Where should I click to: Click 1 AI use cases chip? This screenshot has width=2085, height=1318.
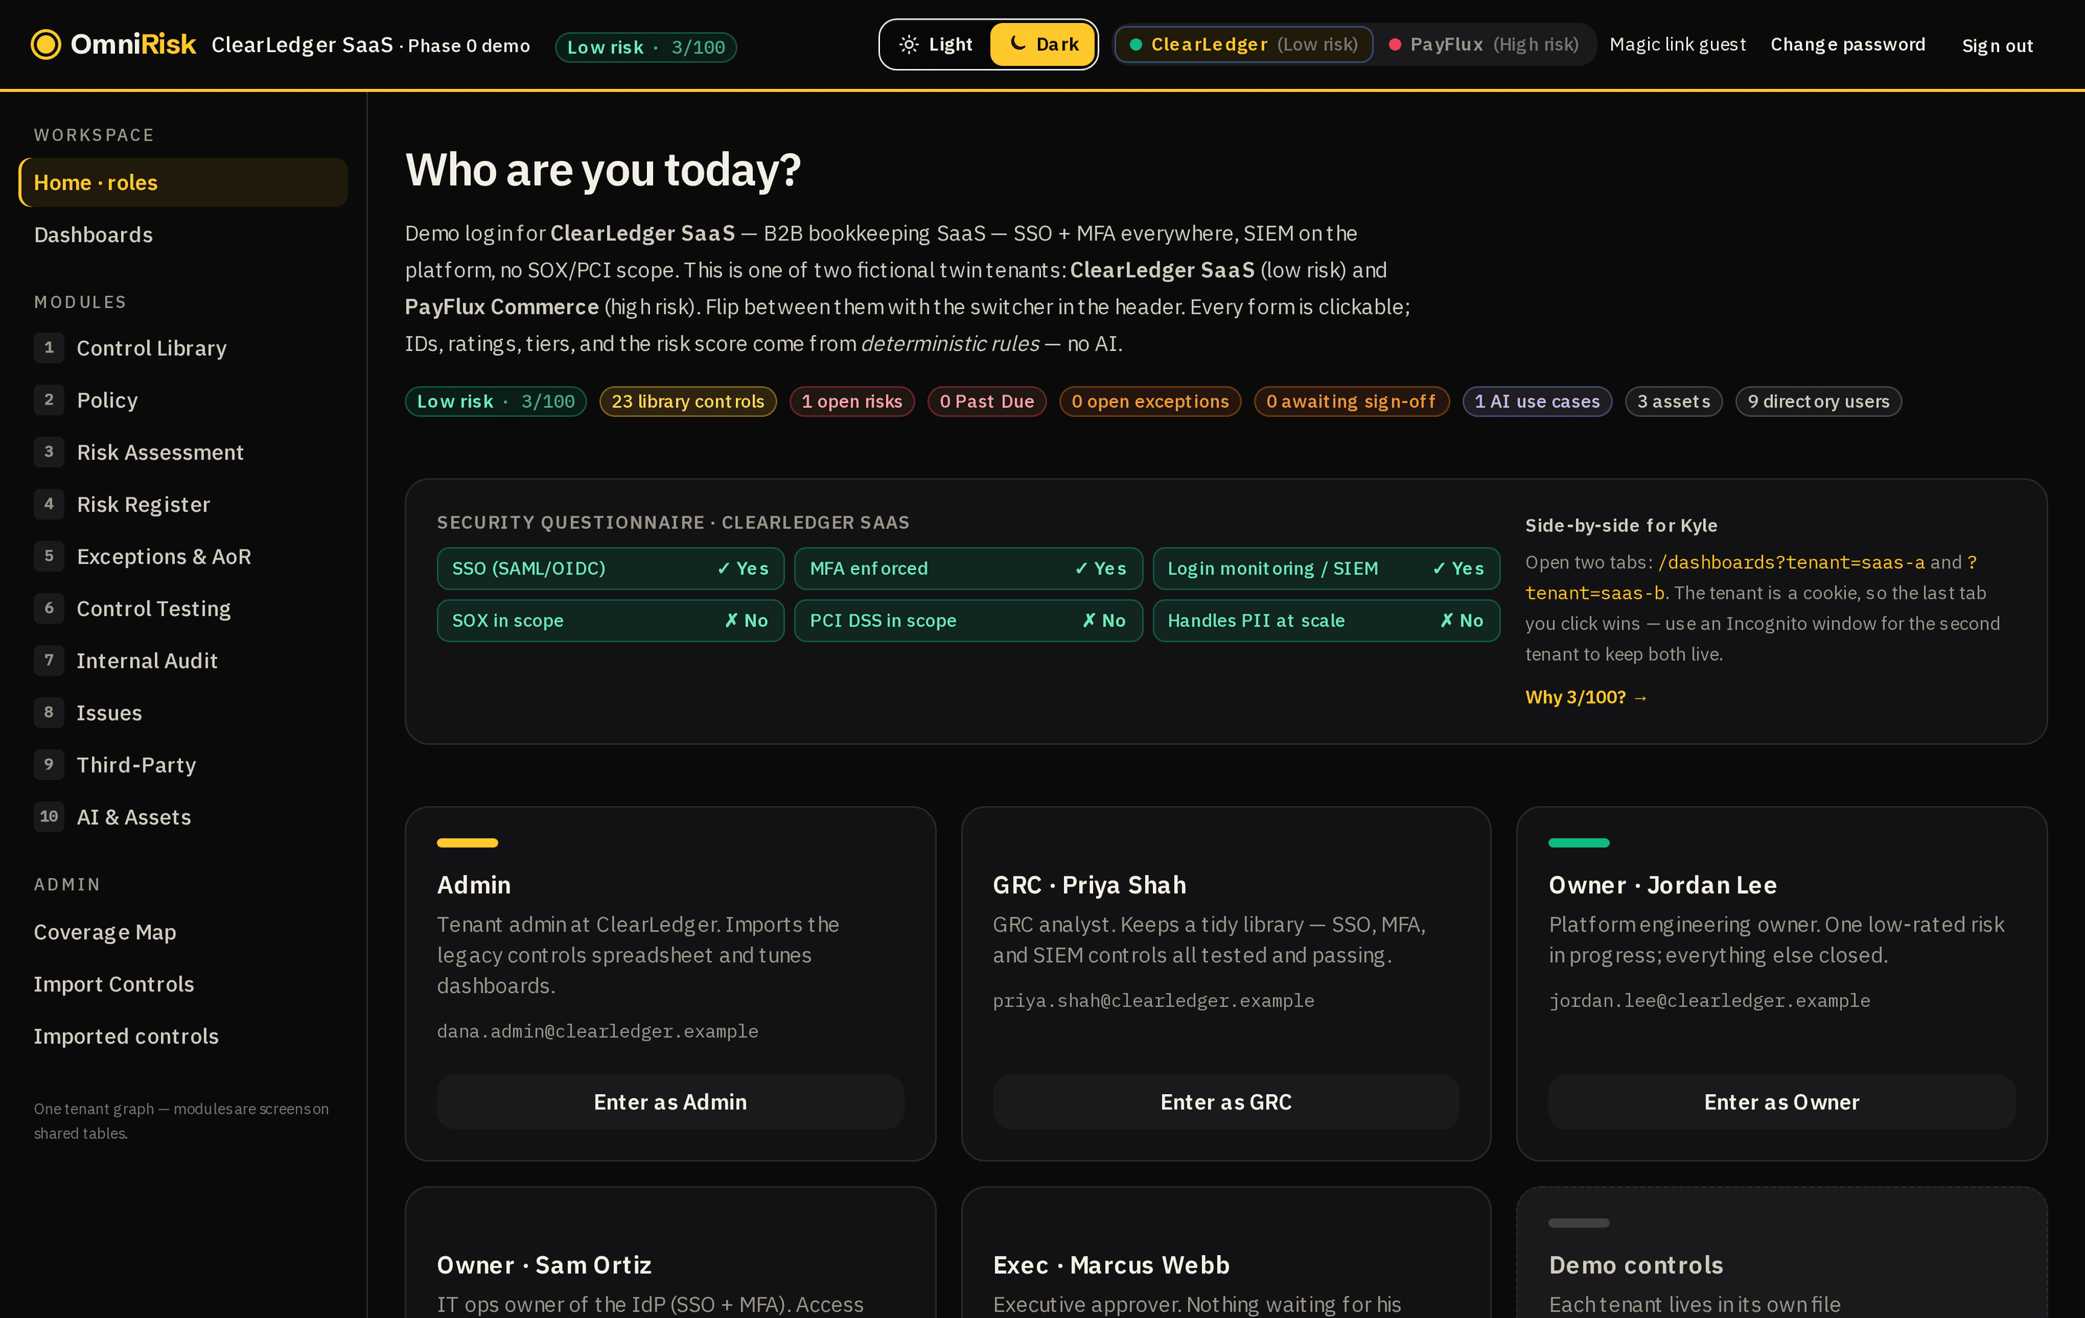tap(1537, 402)
